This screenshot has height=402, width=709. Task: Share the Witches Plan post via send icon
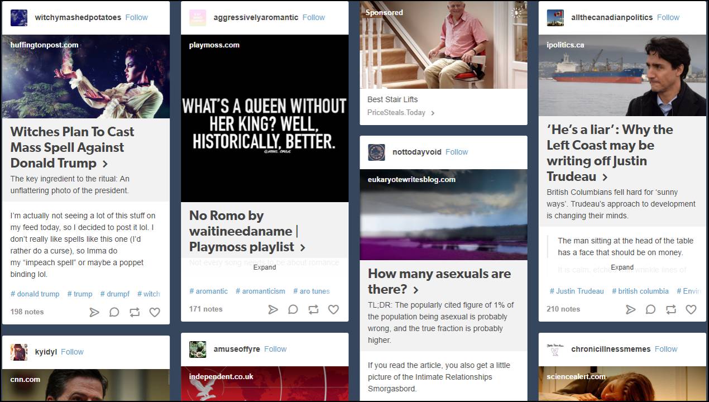point(94,312)
